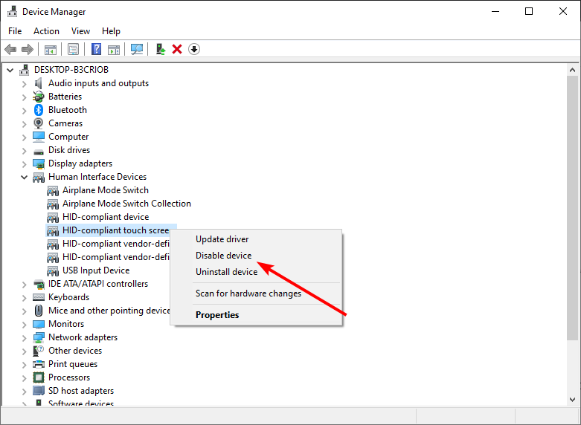Click the vertical scrollbar thumb
This screenshot has width=581, height=425.
(572, 207)
